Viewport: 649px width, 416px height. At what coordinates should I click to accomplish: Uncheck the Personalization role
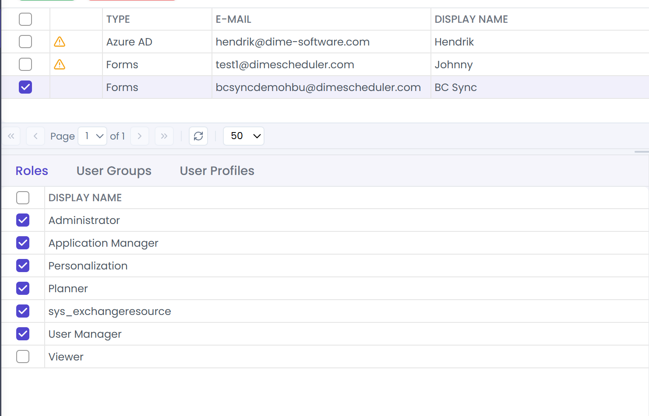click(x=23, y=266)
